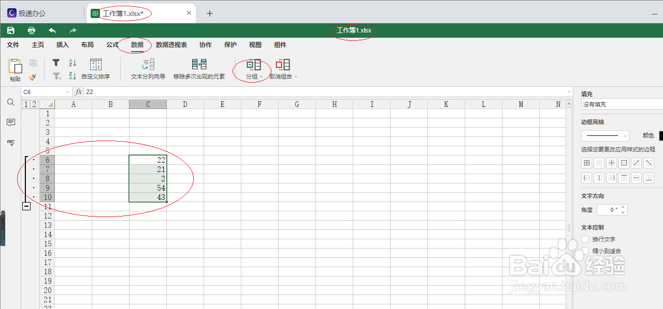Undo the last action

(52, 30)
